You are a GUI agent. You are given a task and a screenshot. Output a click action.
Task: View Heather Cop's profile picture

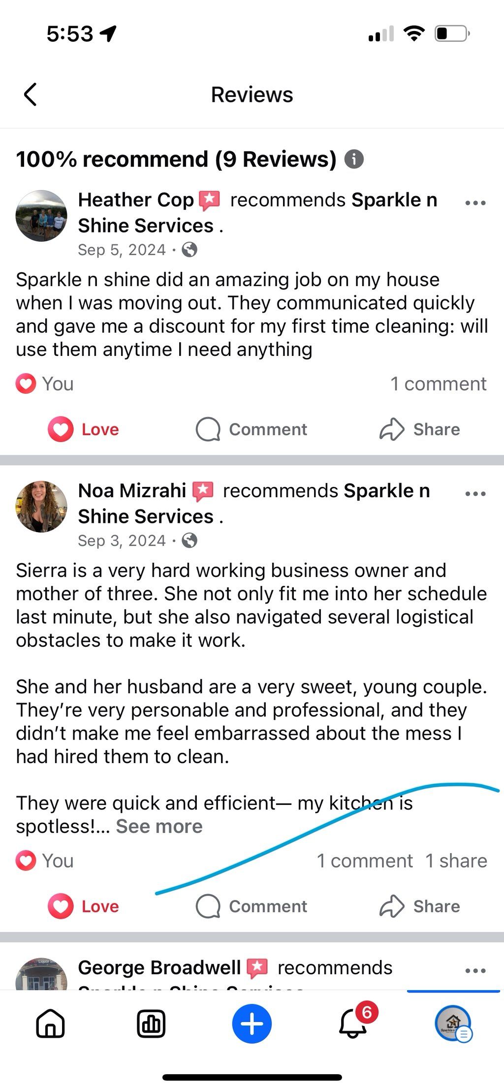pyautogui.click(x=41, y=216)
